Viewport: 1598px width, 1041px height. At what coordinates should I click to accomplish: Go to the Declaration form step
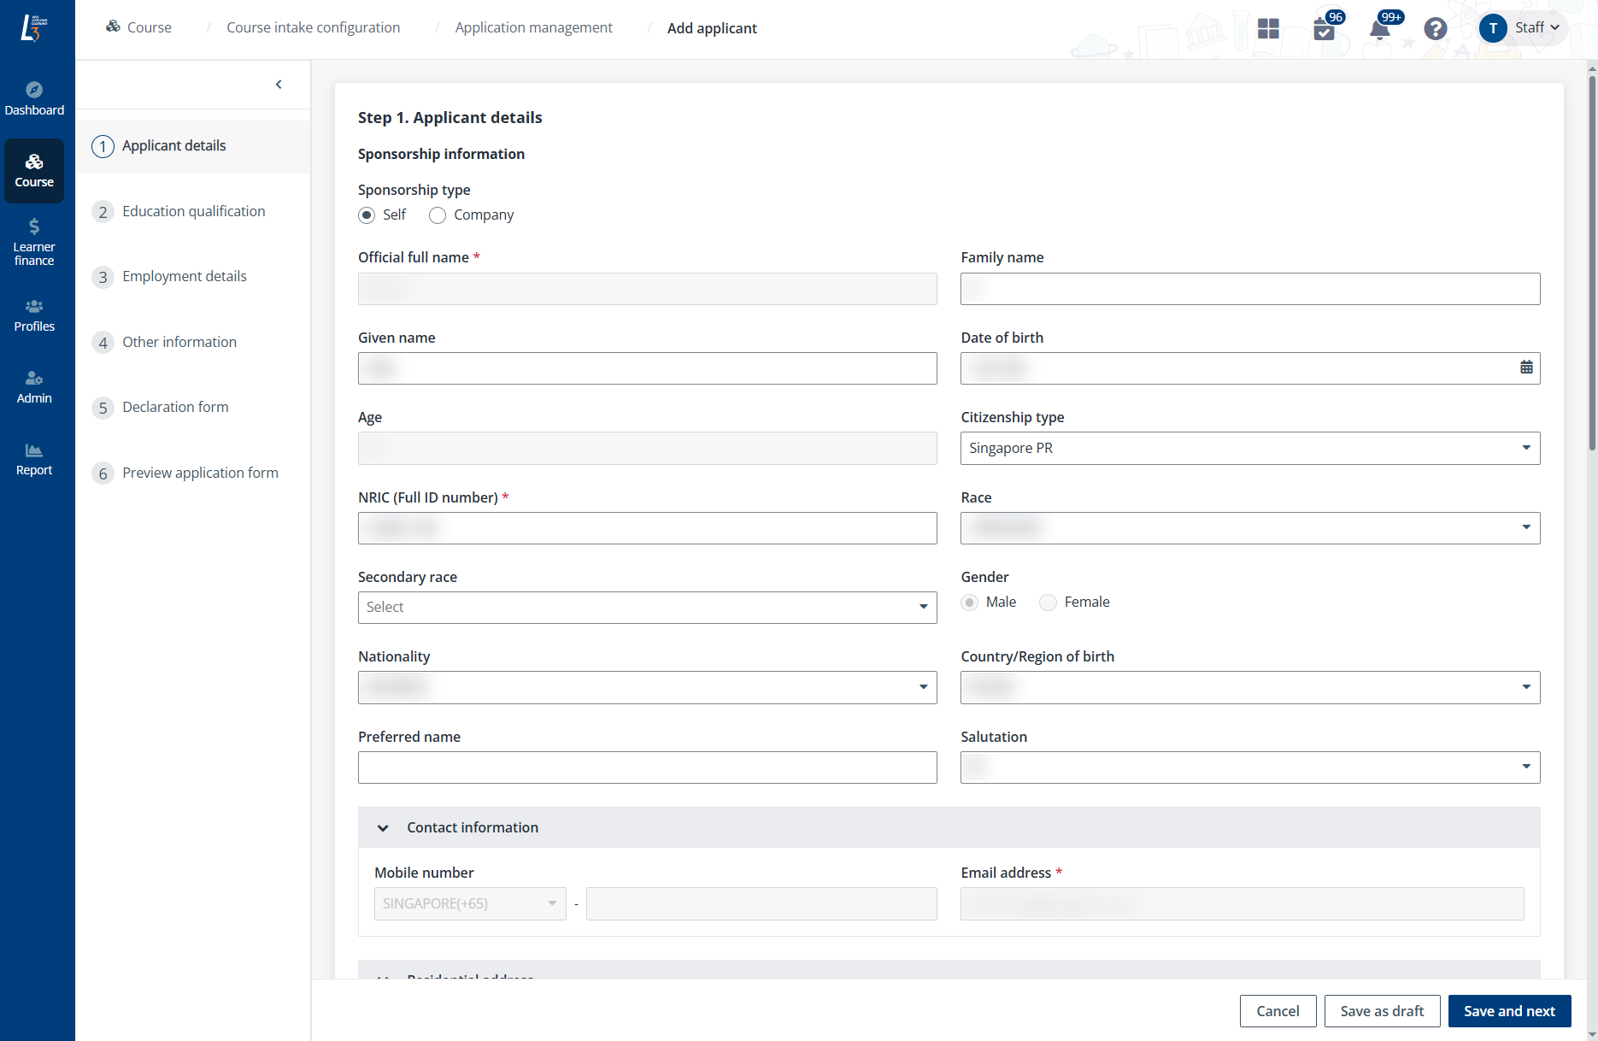tap(175, 407)
